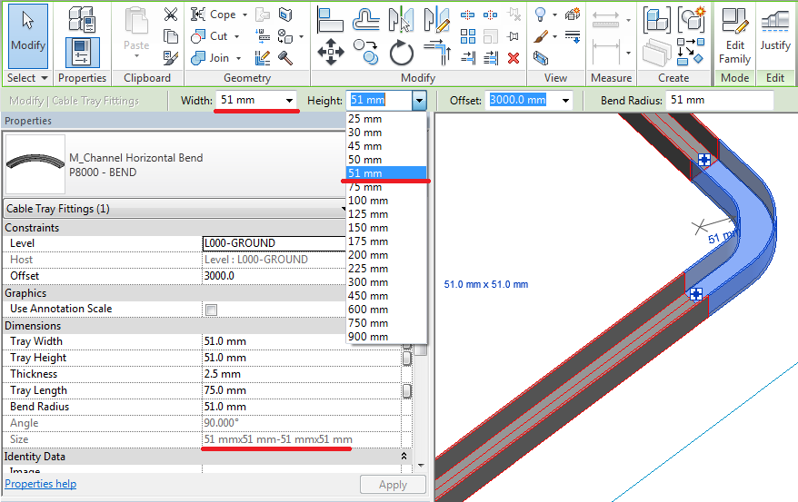Open the Hide in View dropdown arrow

(554, 15)
